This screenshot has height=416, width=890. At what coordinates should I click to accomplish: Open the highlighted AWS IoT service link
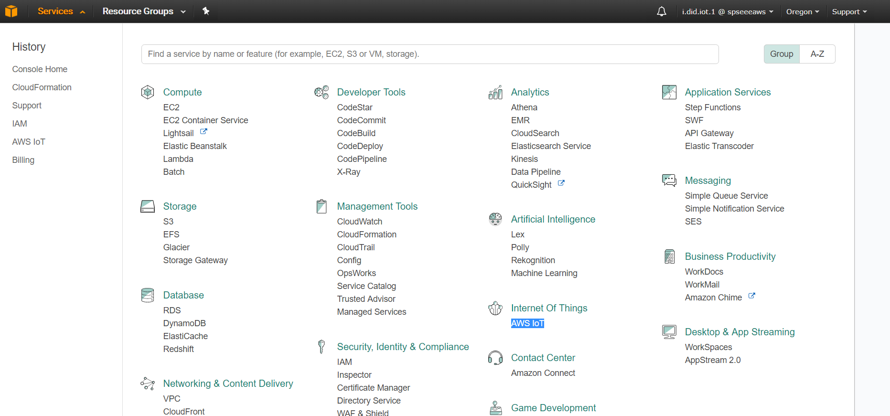tap(527, 323)
